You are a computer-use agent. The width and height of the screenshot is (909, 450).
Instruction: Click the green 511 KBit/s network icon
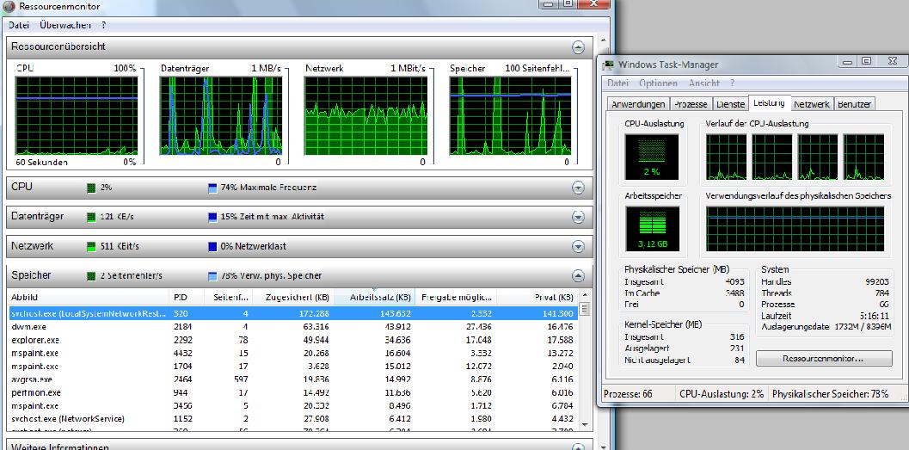tap(91, 246)
